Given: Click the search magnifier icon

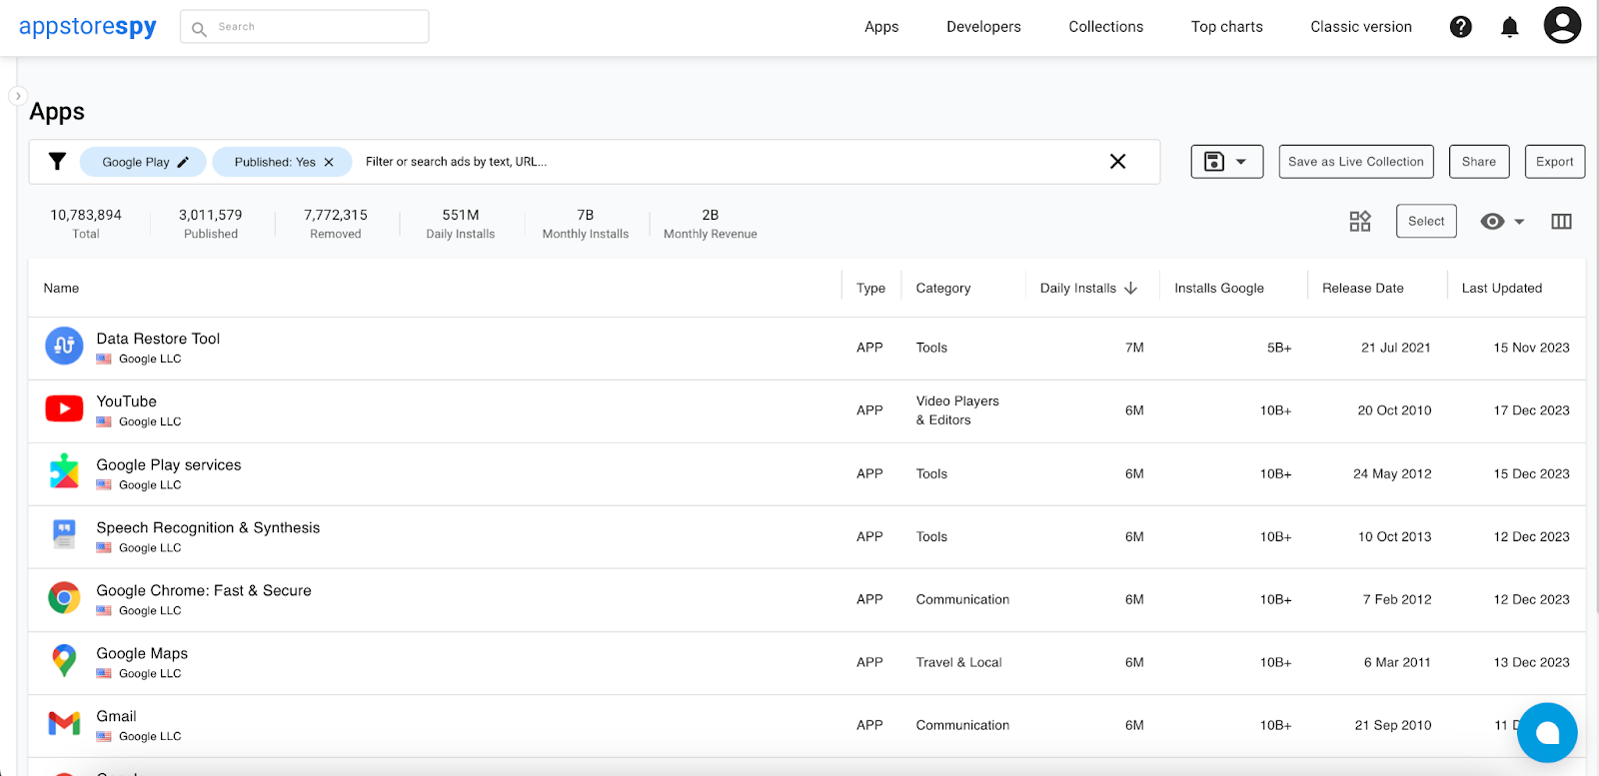Looking at the screenshot, I should [x=199, y=29].
